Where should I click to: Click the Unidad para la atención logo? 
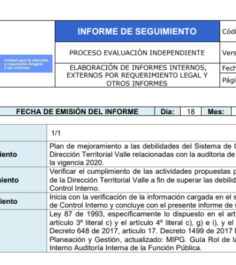[x=26, y=64]
